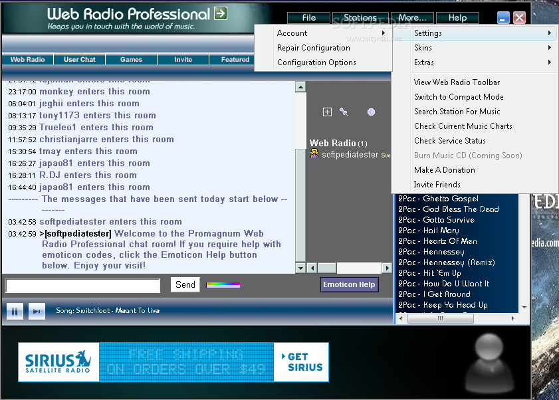The width and height of the screenshot is (559, 400).
Task: Select Search Station For Music
Action: coord(475,112)
